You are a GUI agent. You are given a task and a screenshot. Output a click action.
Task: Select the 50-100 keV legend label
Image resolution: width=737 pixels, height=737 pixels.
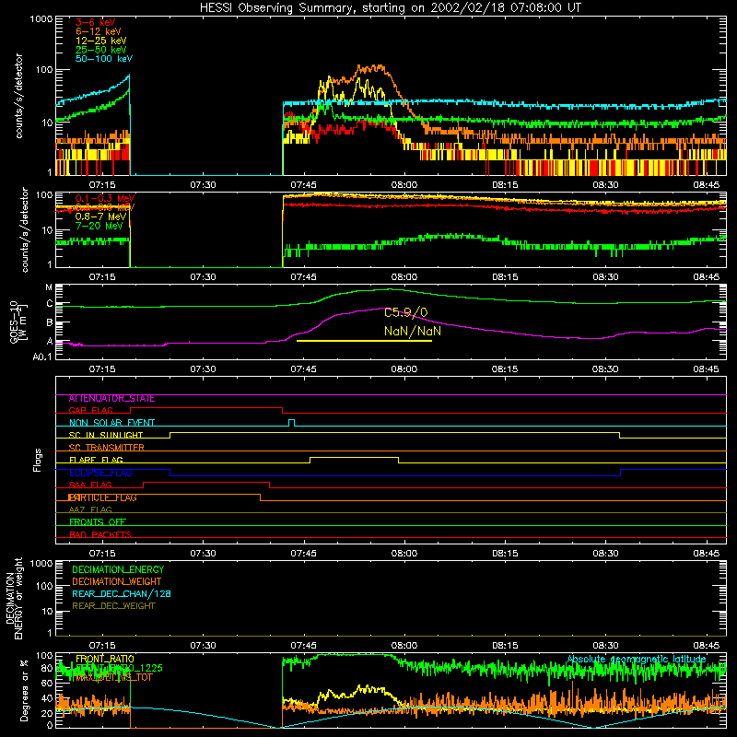[104, 59]
